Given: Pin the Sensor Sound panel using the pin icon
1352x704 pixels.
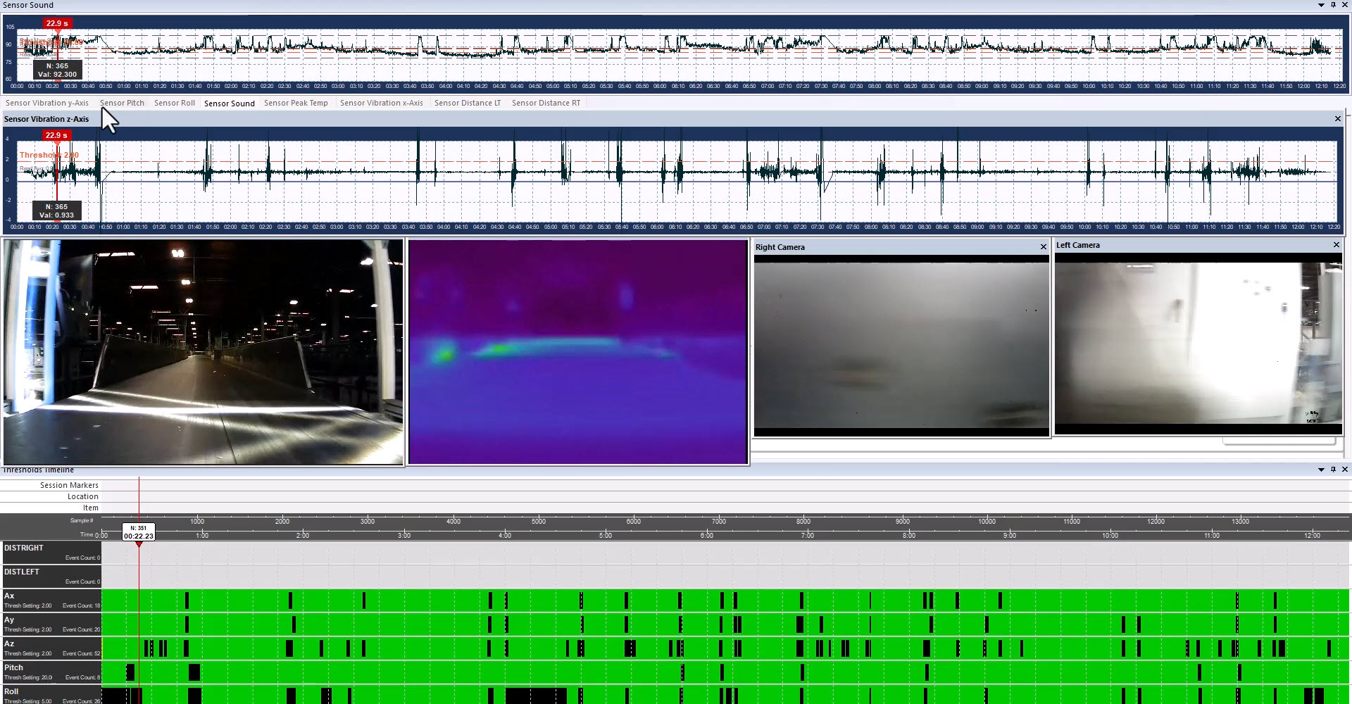Looking at the screenshot, I should click(x=1333, y=5).
